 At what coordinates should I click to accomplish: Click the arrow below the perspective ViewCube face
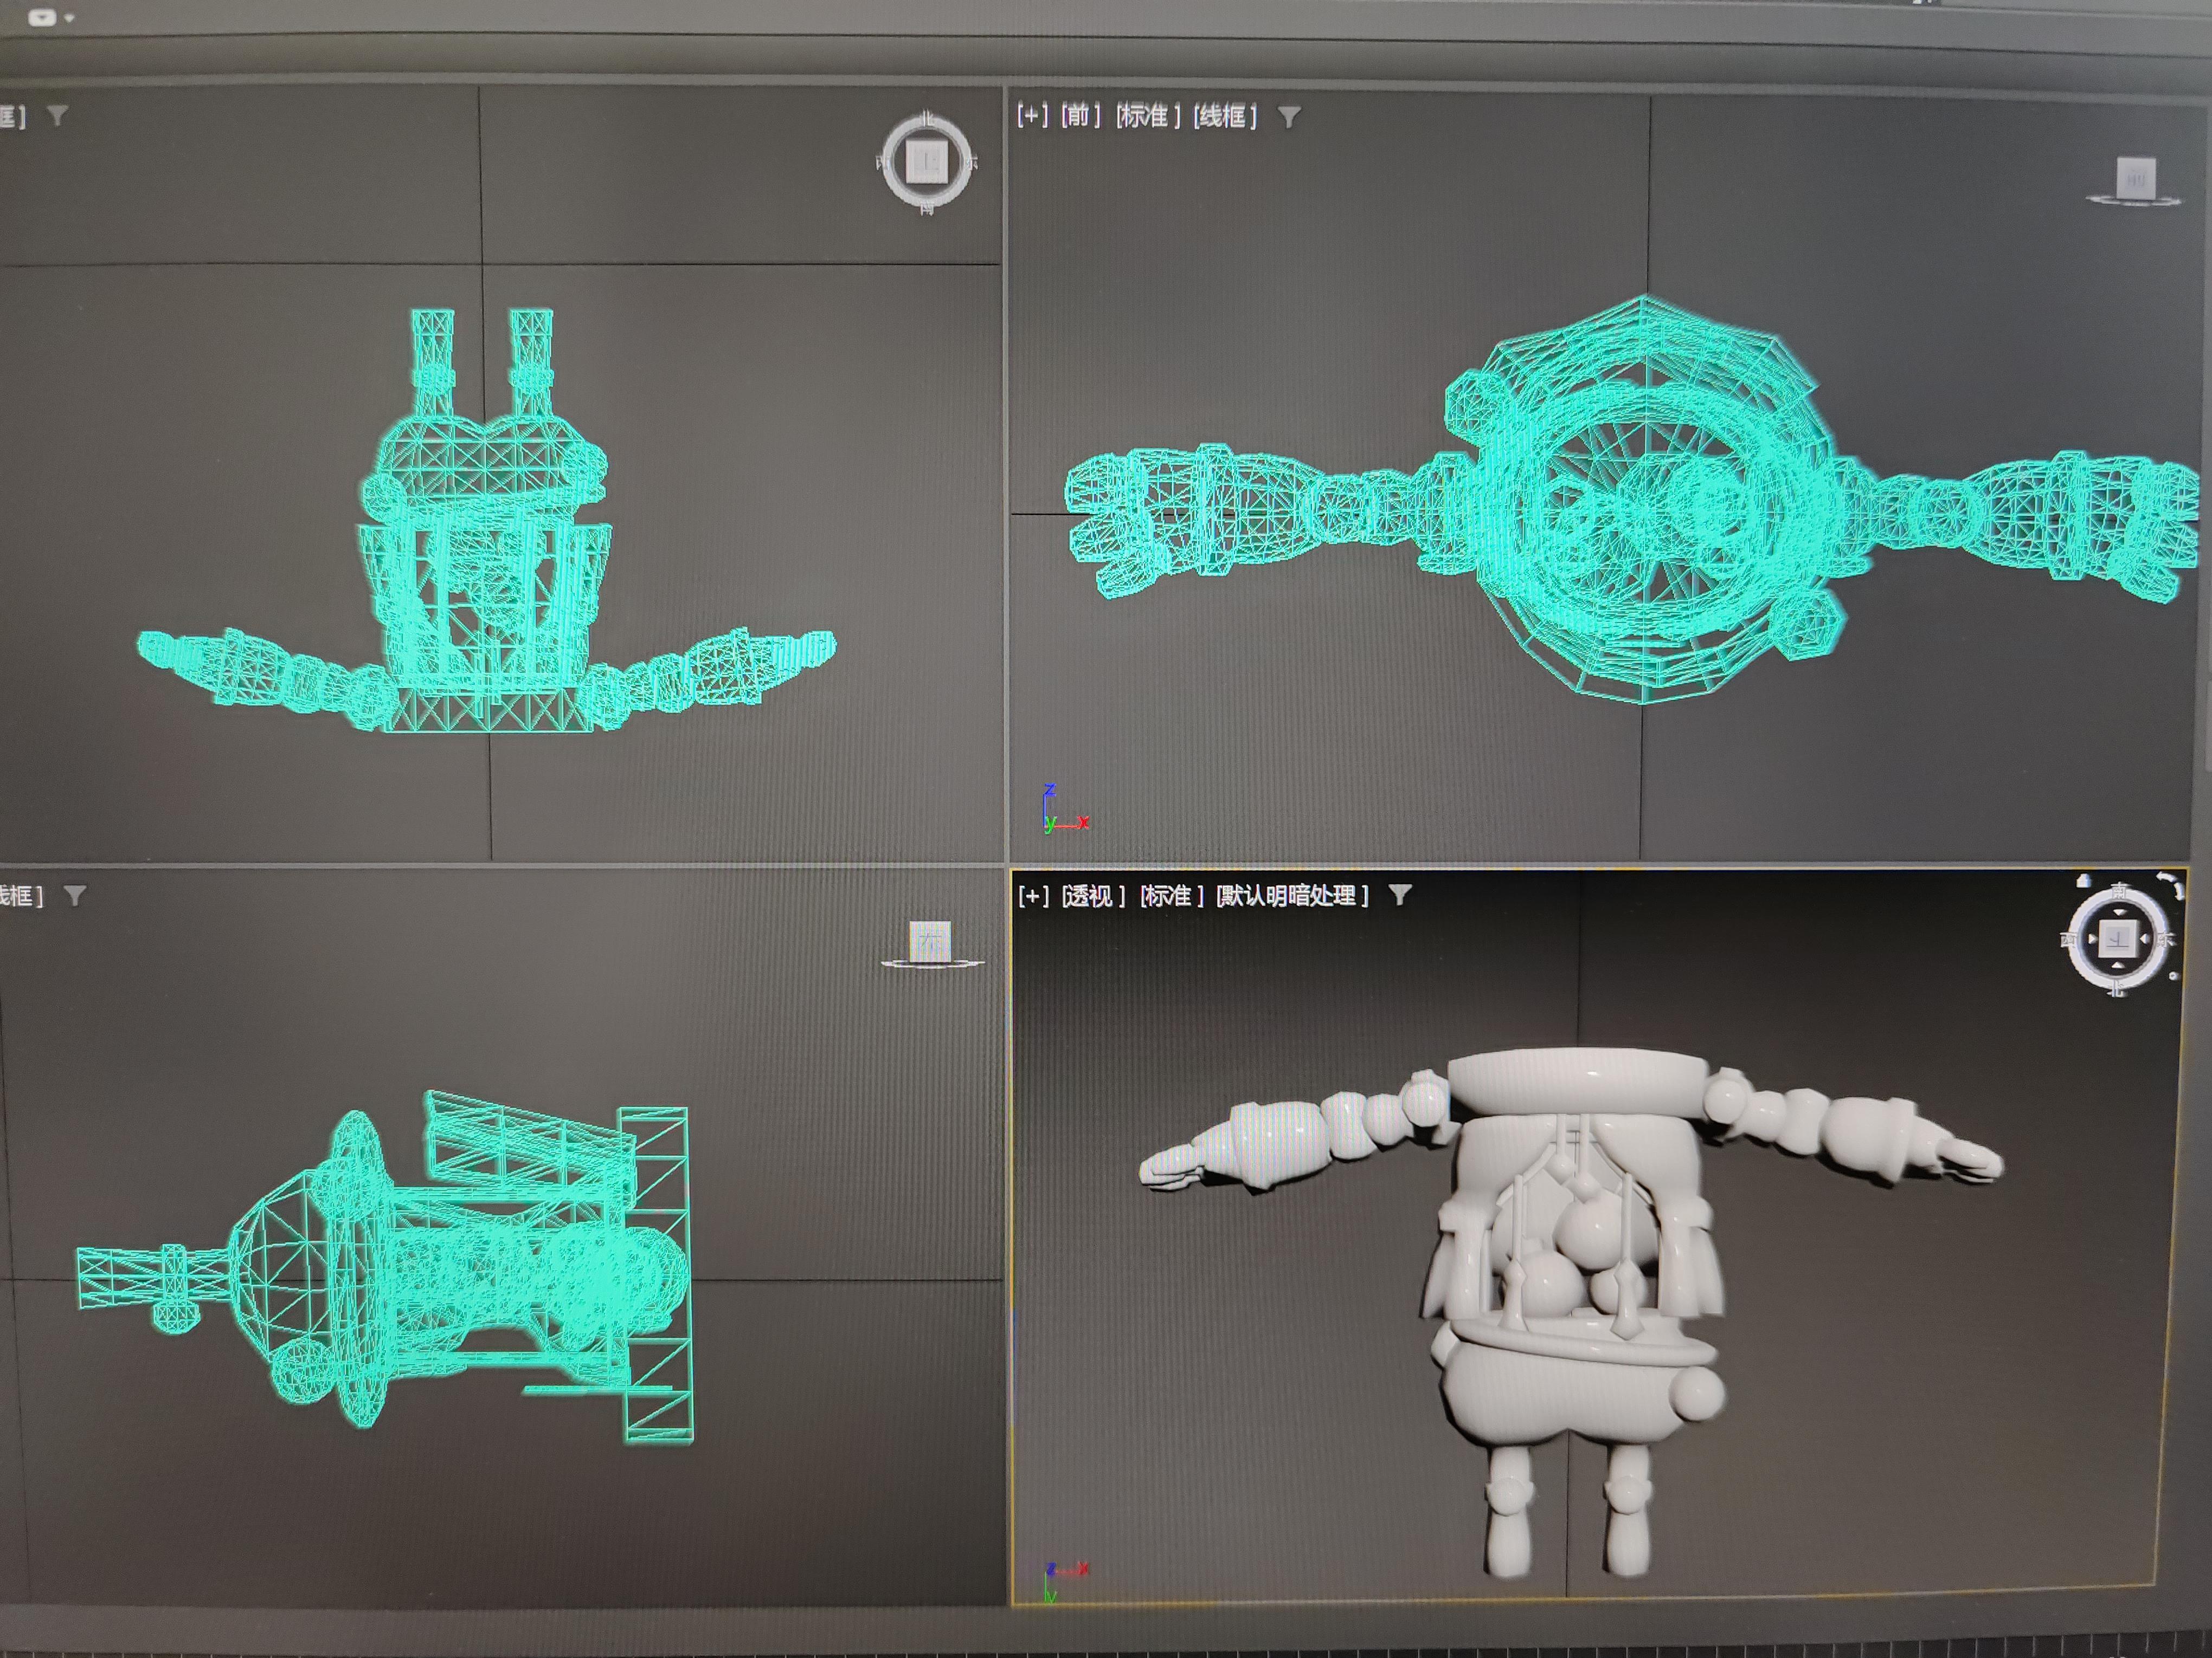pyautogui.click(x=2118, y=966)
